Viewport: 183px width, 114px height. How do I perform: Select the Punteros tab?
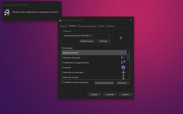73,26
